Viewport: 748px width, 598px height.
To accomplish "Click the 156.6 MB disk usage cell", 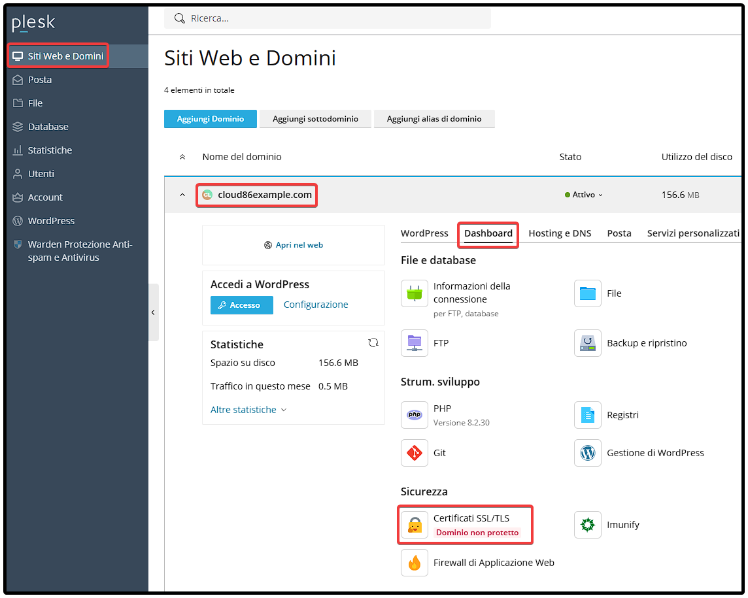I will (680, 195).
